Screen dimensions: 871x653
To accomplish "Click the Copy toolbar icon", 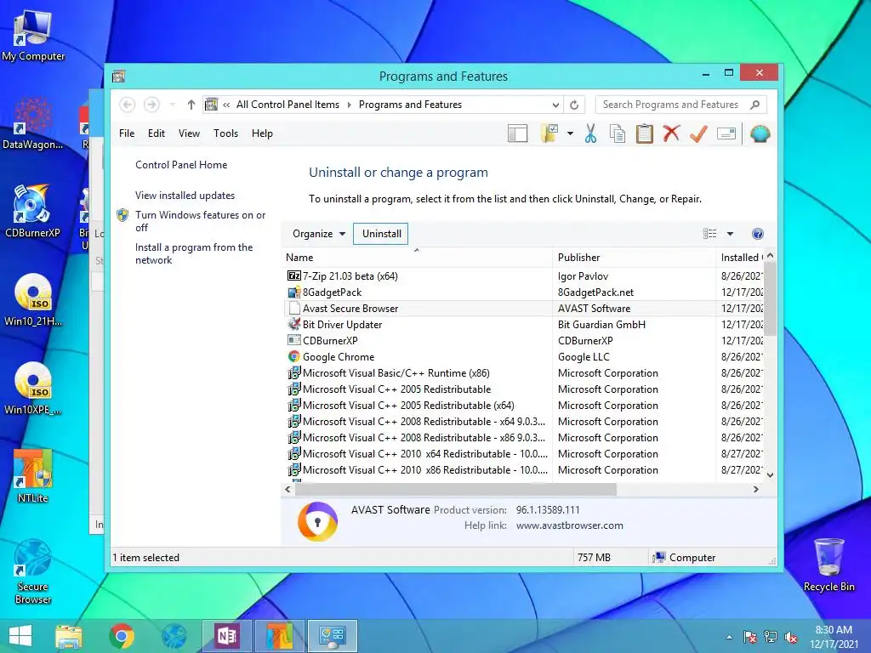I will [x=618, y=133].
